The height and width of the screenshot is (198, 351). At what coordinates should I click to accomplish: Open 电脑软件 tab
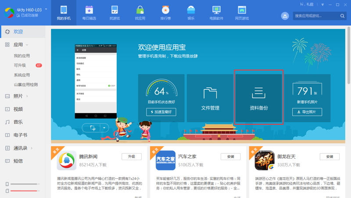tap(216, 13)
